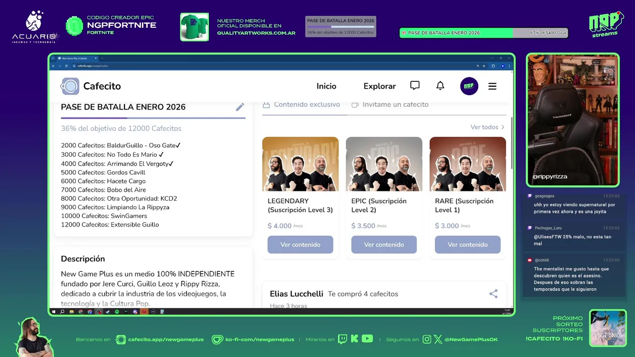Open the Calculator taskbar icon
This screenshot has height=357, width=635.
162,312
